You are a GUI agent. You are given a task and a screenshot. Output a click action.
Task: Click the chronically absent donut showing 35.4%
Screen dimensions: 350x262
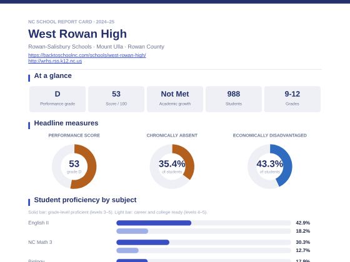coord(172,167)
